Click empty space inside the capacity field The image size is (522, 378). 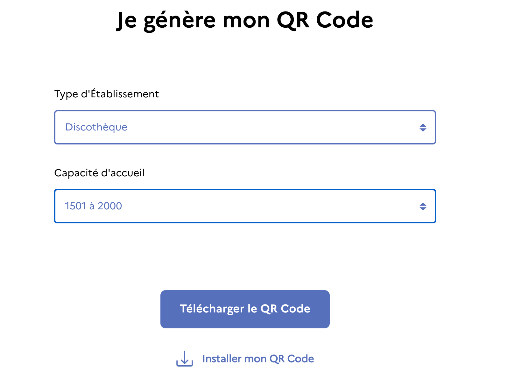tap(271, 206)
